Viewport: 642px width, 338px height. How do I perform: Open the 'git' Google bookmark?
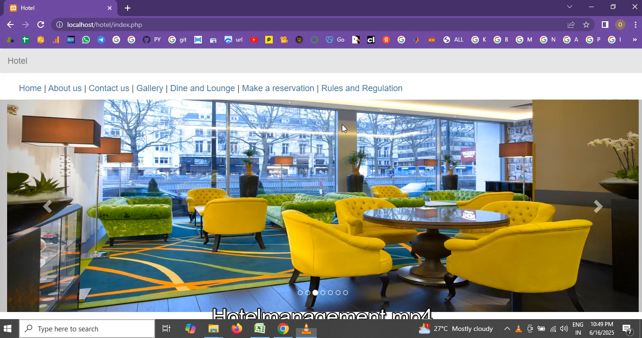pyautogui.click(x=177, y=40)
